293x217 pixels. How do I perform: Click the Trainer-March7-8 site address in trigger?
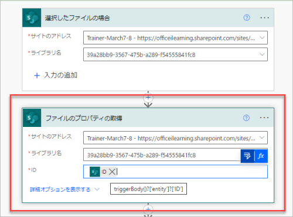pyautogui.click(x=171, y=38)
